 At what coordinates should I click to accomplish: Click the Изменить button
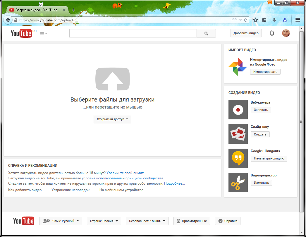point(261,183)
